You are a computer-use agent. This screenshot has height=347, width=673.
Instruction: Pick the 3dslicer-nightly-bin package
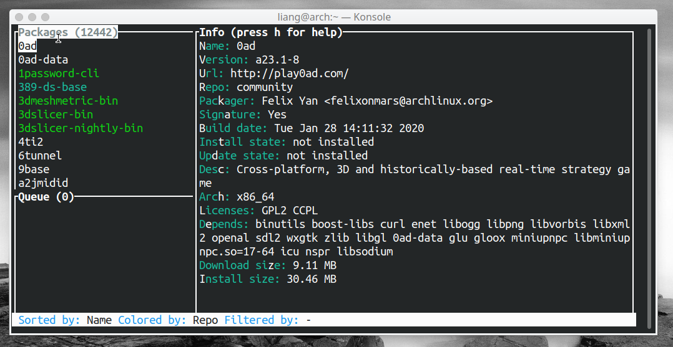[81, 128]
